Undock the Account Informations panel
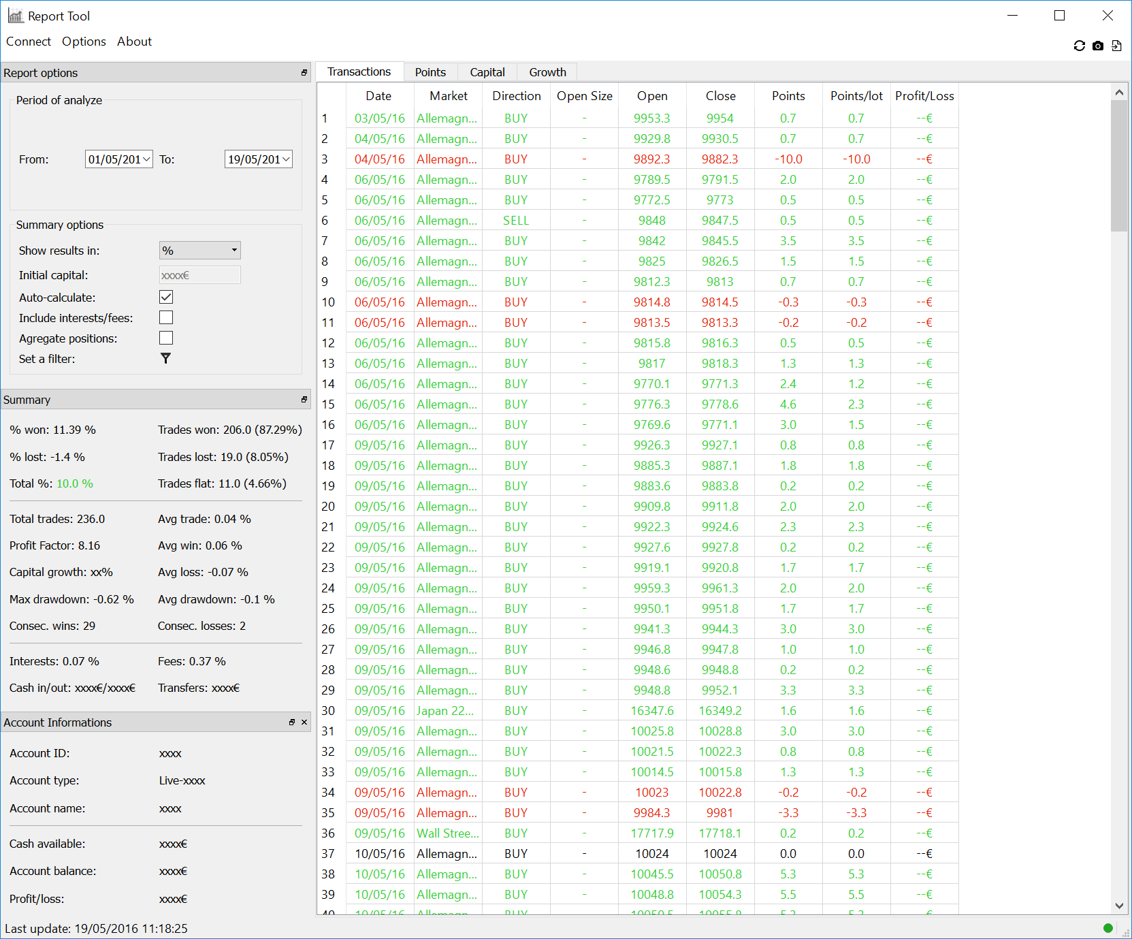 pos(292,722)
